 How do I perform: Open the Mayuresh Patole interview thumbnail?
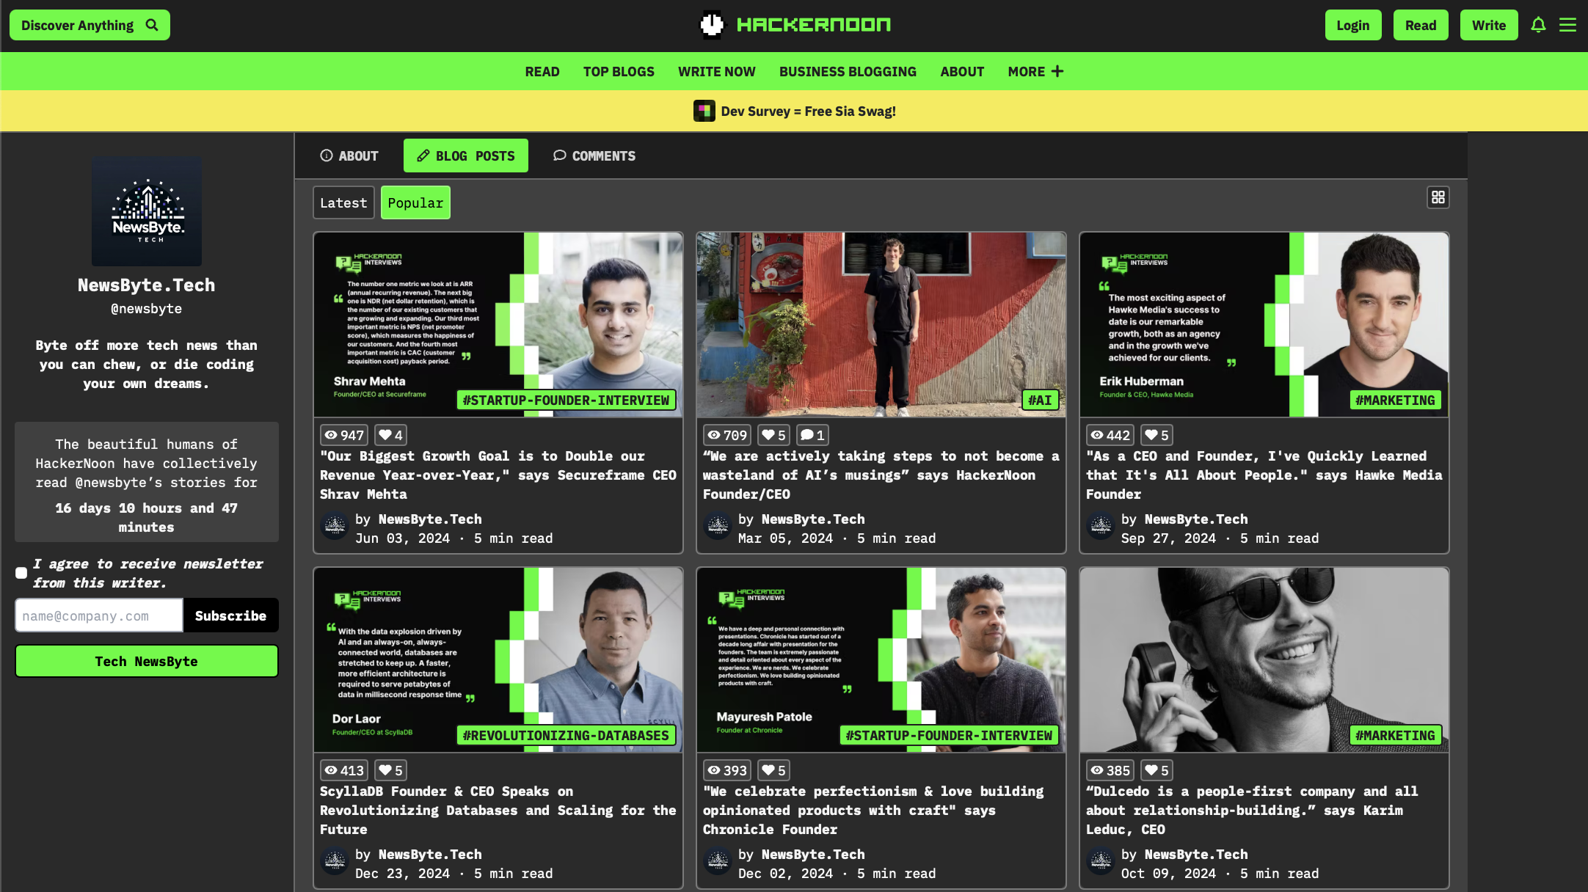pos(881,660)
